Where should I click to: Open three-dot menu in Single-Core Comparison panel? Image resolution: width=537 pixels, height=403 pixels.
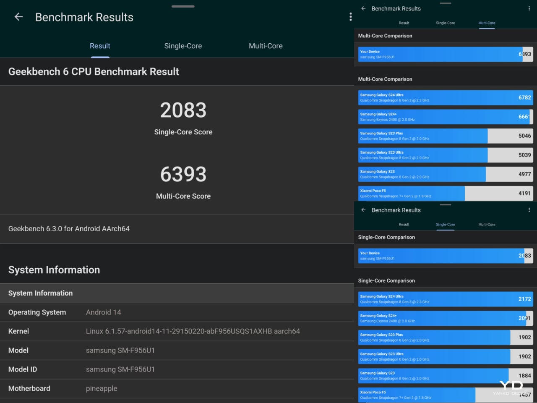(529, 210)
